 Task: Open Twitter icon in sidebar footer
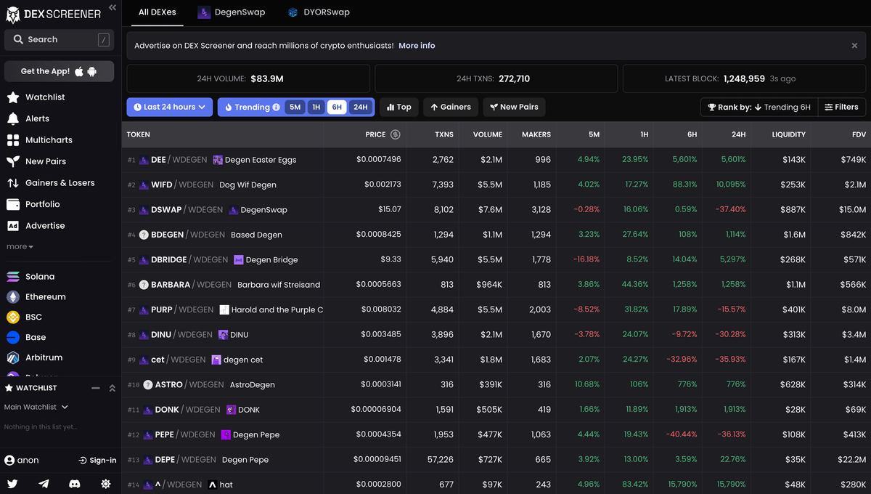(12, 483)
